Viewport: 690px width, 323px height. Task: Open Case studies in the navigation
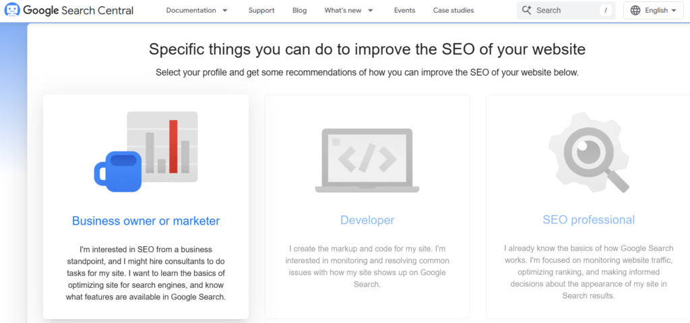click(453, 10)
